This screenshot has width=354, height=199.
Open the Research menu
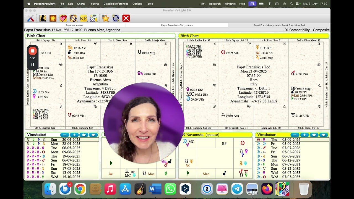tap(215, 4)
